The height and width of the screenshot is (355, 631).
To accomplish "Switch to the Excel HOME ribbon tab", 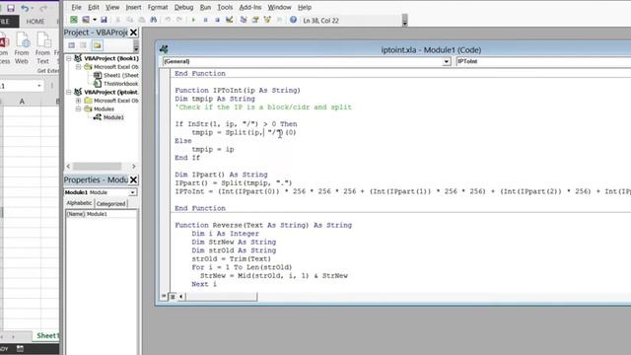I will [35, 22].
